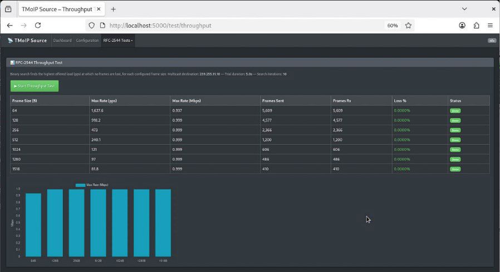This screenshot has width=500, height=272.
Task: Click the Done badge in the 64 row
Action: click(455, 111)
